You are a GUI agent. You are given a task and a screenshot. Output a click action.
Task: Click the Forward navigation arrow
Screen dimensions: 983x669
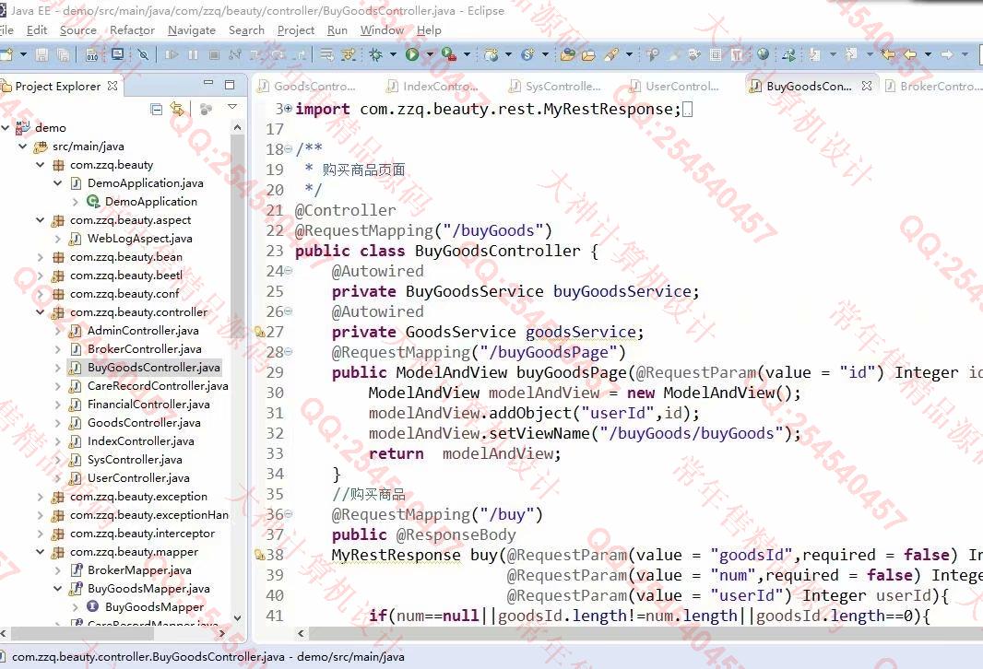point(947,54)
